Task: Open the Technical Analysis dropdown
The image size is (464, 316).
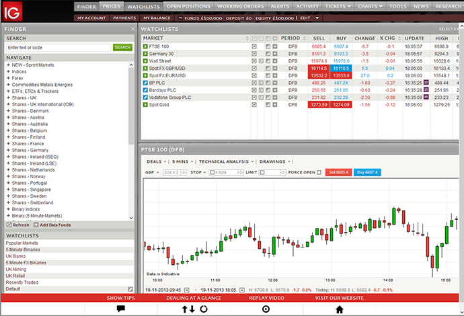Action: pos(227,161)
